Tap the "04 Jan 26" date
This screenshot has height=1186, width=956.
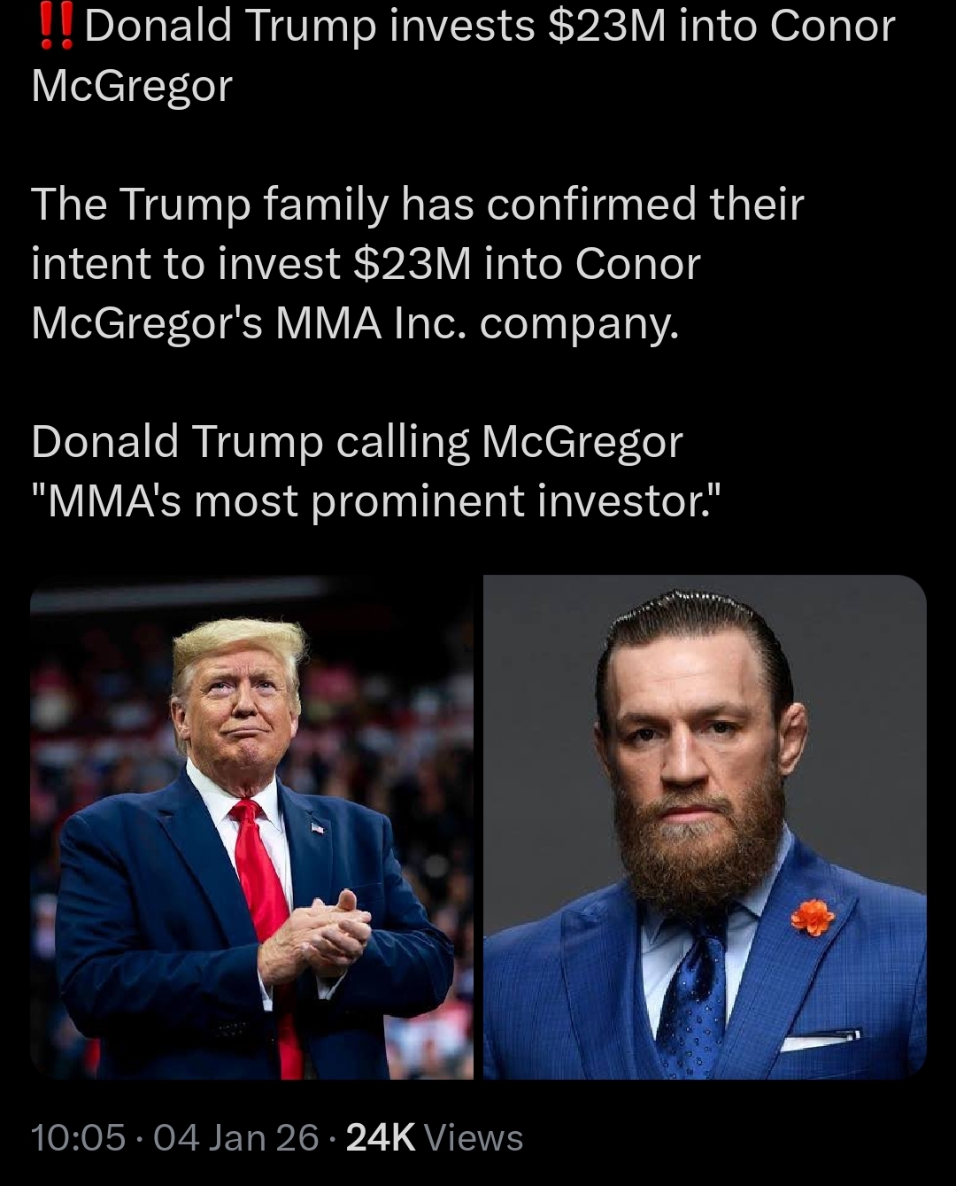coord(235,1137)
